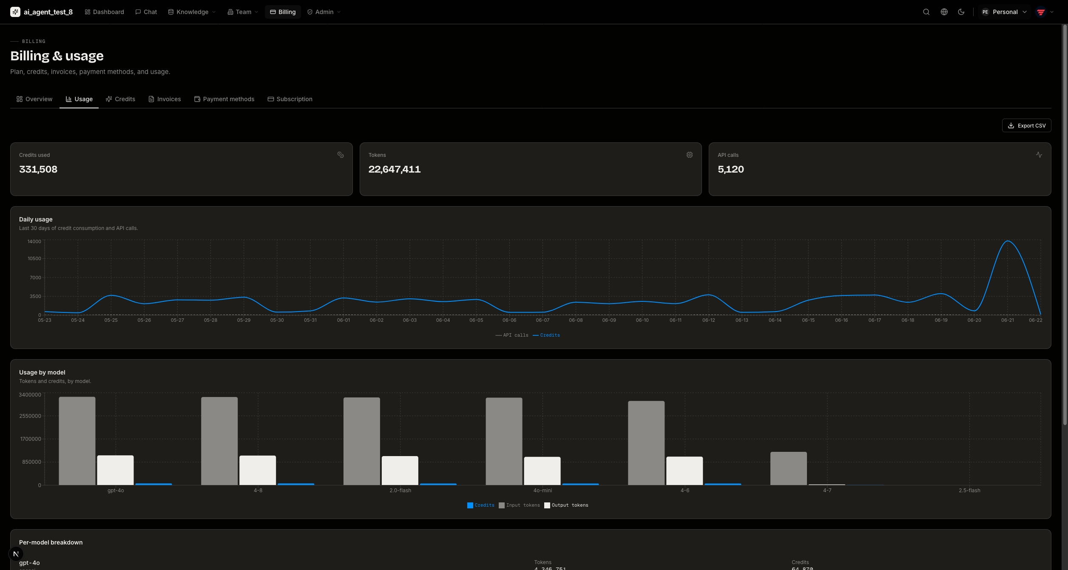Viewport: 1068px width, 570px height.
Task: Expand the Team navigation menu
Action: pos(243,12)
